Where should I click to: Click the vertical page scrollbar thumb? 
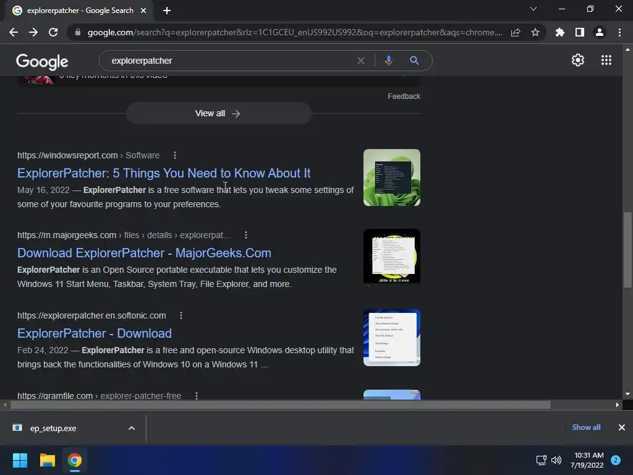[x=627, y=250]
